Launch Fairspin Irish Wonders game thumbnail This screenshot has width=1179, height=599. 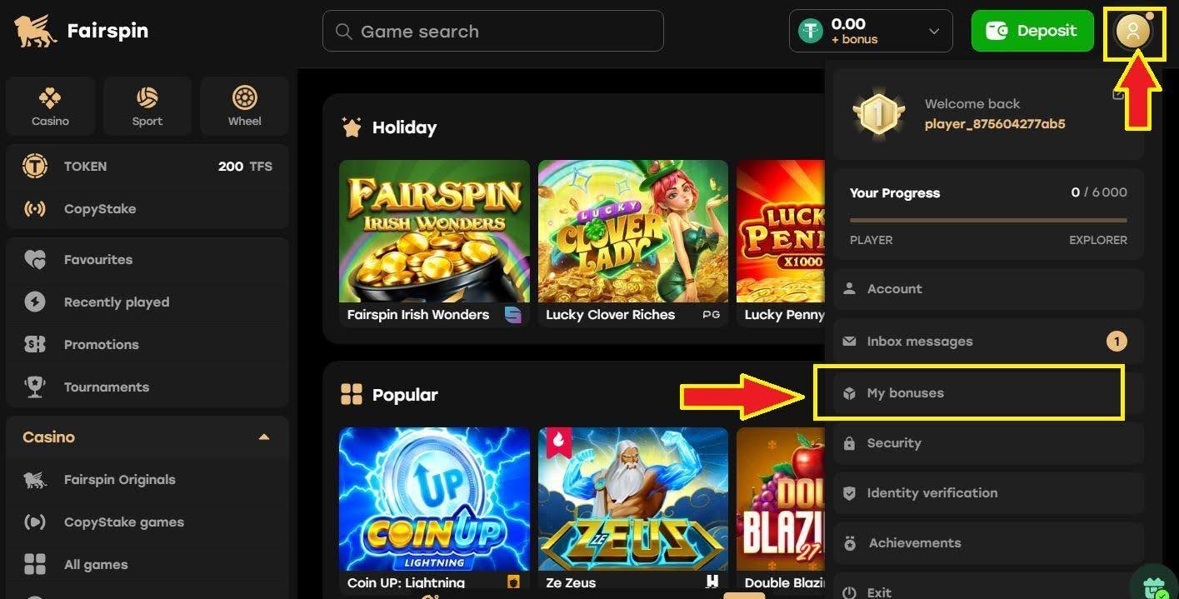tap(434, 232)
